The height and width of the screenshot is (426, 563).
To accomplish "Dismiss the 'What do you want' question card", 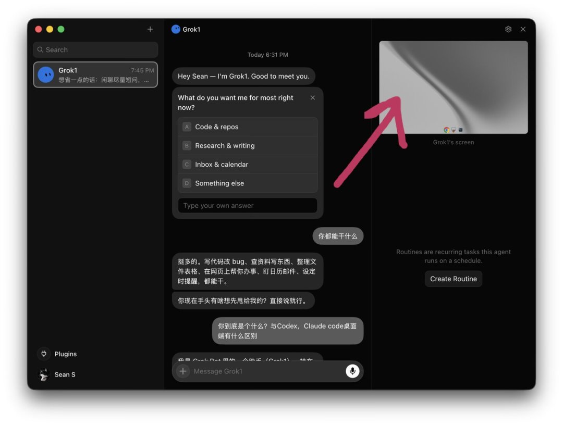I will tap(313, 97).
